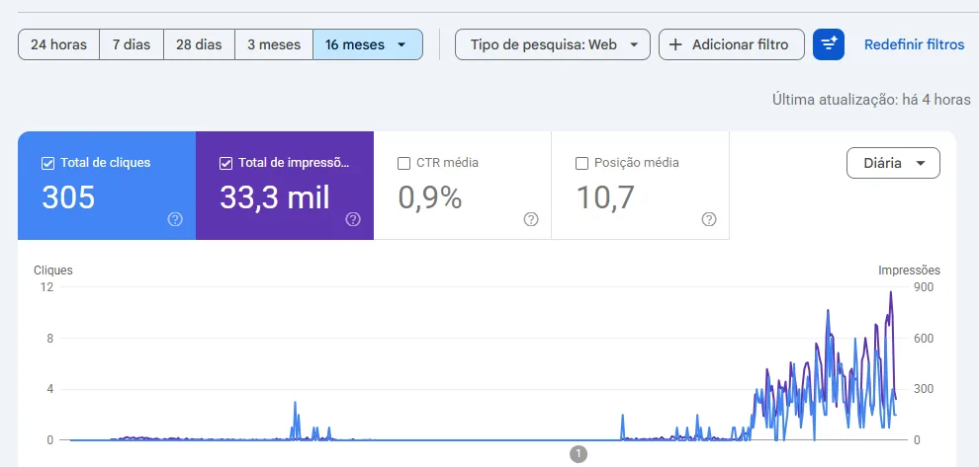Toggle the Total de impressões checkbox

pyautogui.click(x=226, y=163)
